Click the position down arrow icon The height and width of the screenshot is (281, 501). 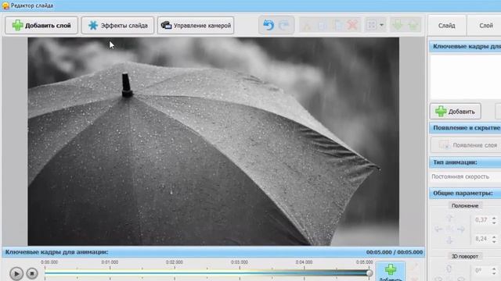tap(449, 240)
